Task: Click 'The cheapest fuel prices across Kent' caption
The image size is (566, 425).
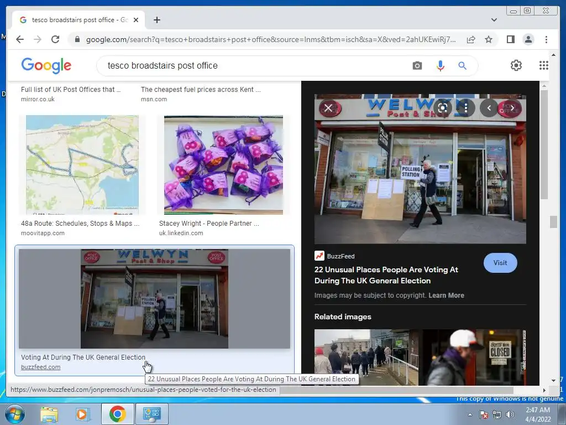Action: click(201, 89)
